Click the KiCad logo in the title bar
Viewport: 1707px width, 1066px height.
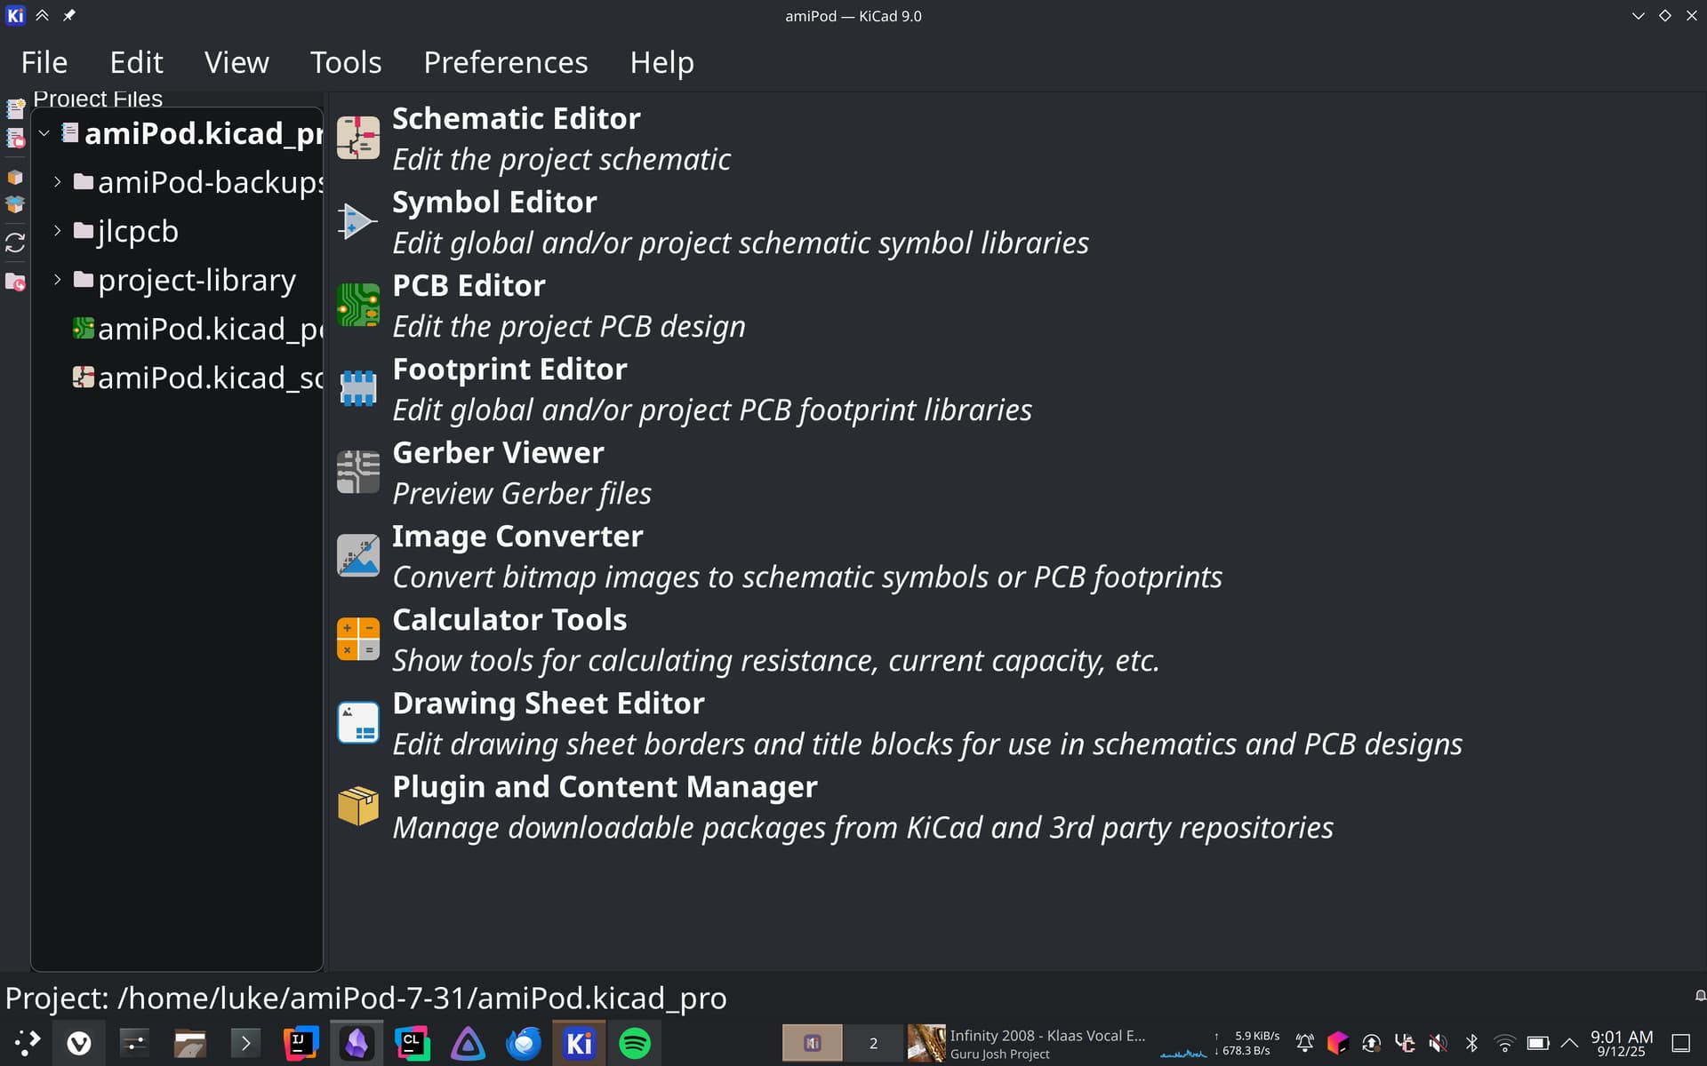pyautogui.click(x=16, y=16)
